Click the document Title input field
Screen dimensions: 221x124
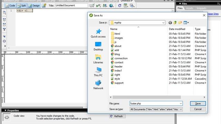[71, 6]
